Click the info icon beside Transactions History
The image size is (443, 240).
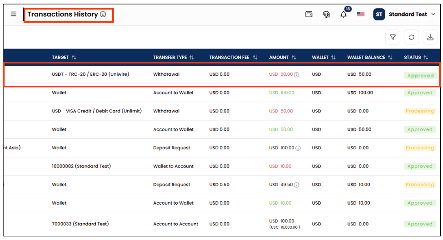(103, 15)
